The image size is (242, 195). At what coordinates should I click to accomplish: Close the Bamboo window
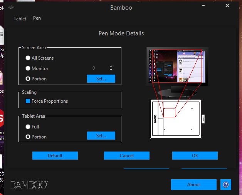[x=227, y=6]
